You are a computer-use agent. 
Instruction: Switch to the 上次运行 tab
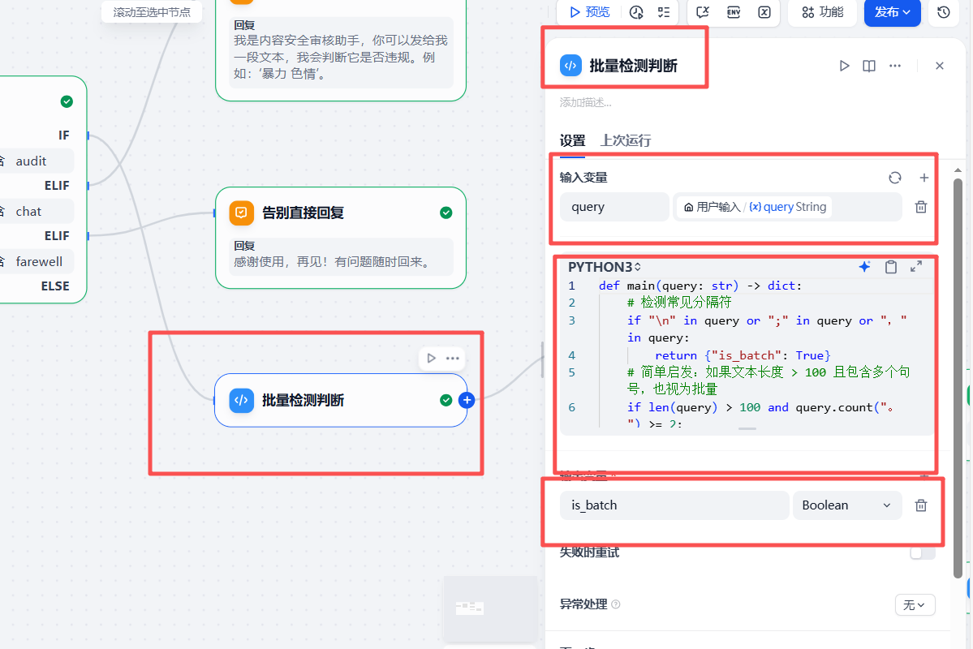[626, 141]
